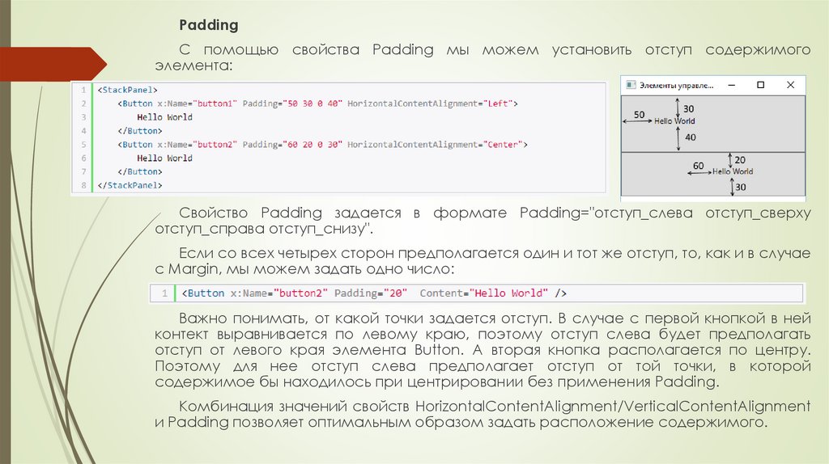Click the app icon in the Элементы управле... window title bar
Viewport: 829px width, 464px height.
pyautogui.click(x=631, y=85)
